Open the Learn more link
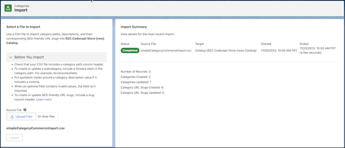345x148 pixels. pyautogui.click(x=44, y=99)
